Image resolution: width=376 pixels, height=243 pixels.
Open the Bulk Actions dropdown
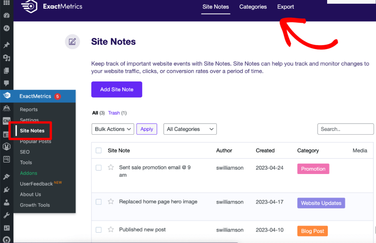coord(112,129)
